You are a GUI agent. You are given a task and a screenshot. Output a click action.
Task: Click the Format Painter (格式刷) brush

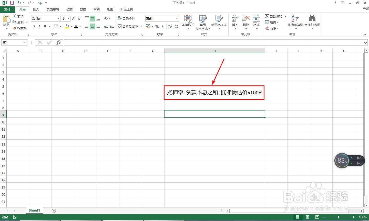tap(15, 28)
